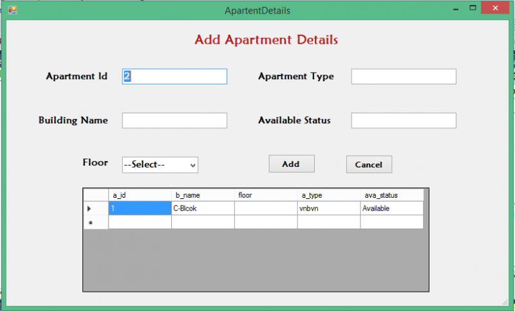Click the empty floor cell in row 1
The height and width of the screenshot is (311, 515).
pos(266,209)
